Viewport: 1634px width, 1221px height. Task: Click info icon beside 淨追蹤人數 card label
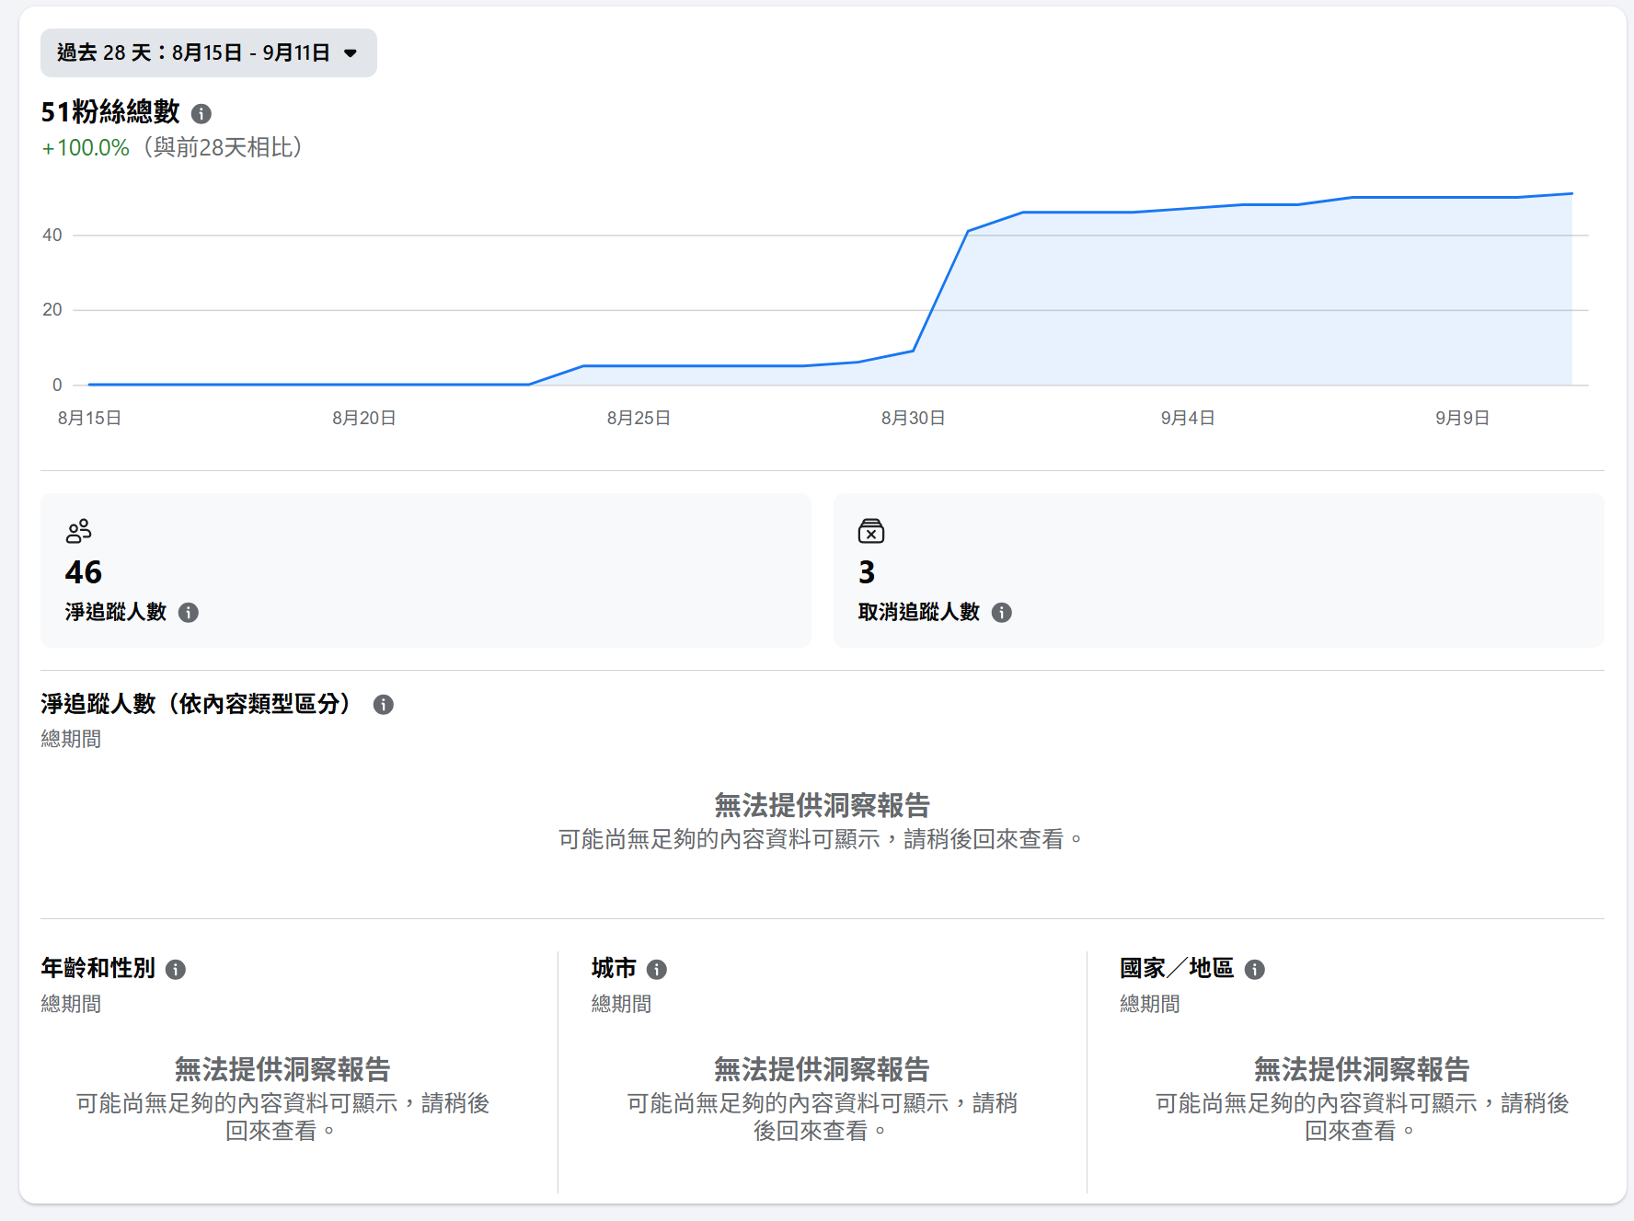189,613
